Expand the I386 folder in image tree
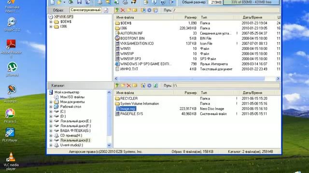 point(51,26)
